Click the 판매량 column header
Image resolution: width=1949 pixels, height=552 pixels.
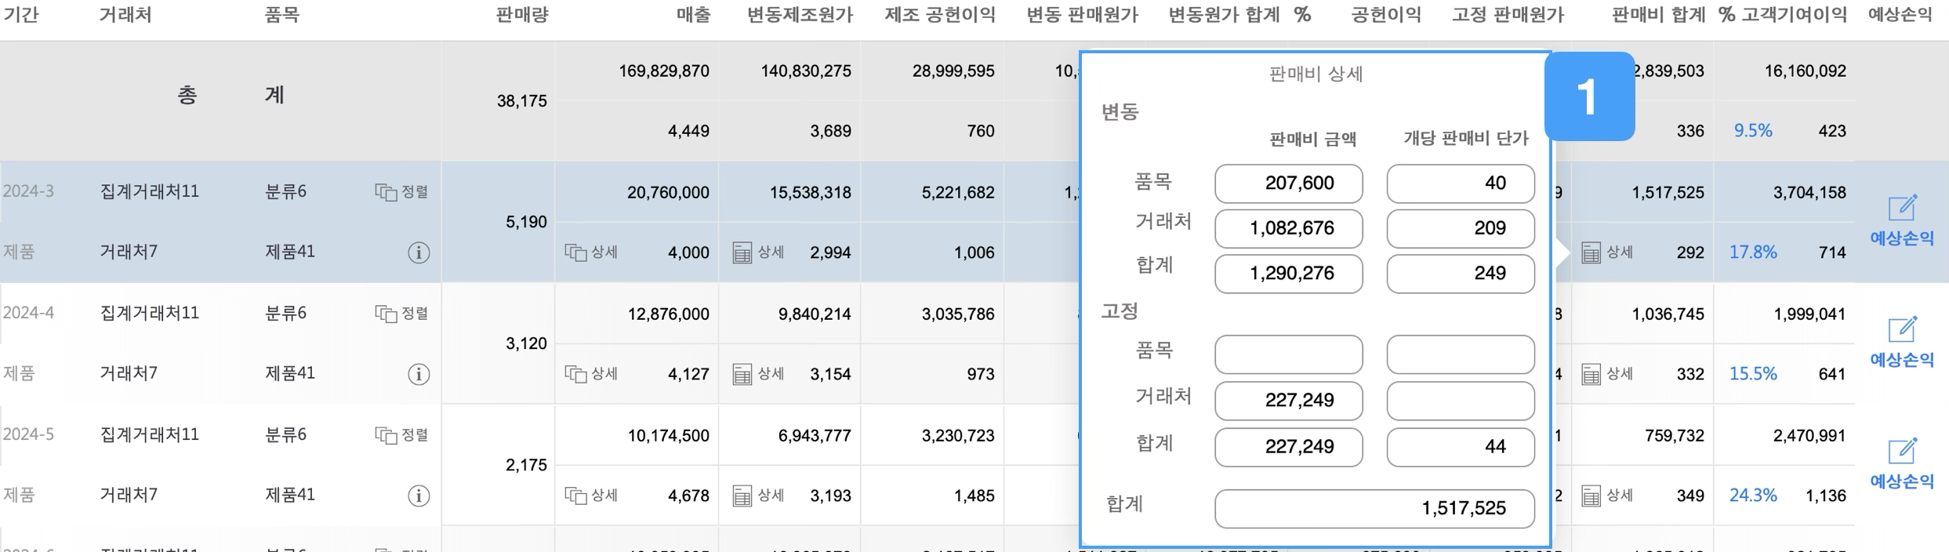coord(522,15)
